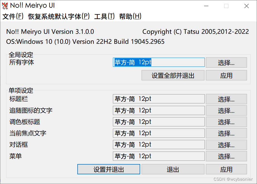Click the 菜单 label
257x184 pixels.
(15, 156)
